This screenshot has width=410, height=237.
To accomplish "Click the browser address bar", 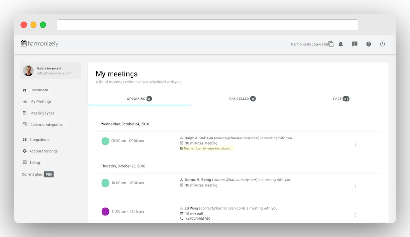I will click(x=207, y=25).
